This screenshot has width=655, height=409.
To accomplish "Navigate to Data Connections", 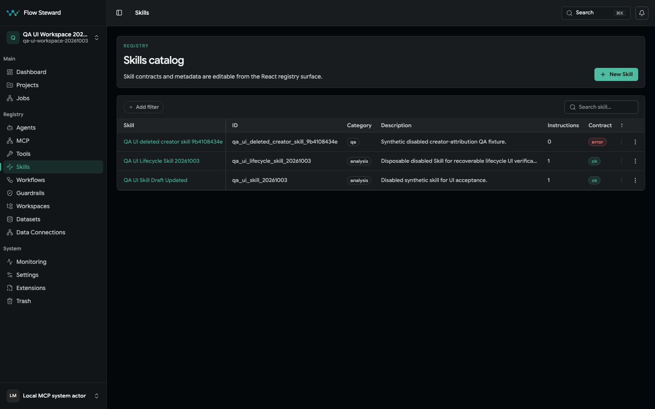I will (53, 232).
